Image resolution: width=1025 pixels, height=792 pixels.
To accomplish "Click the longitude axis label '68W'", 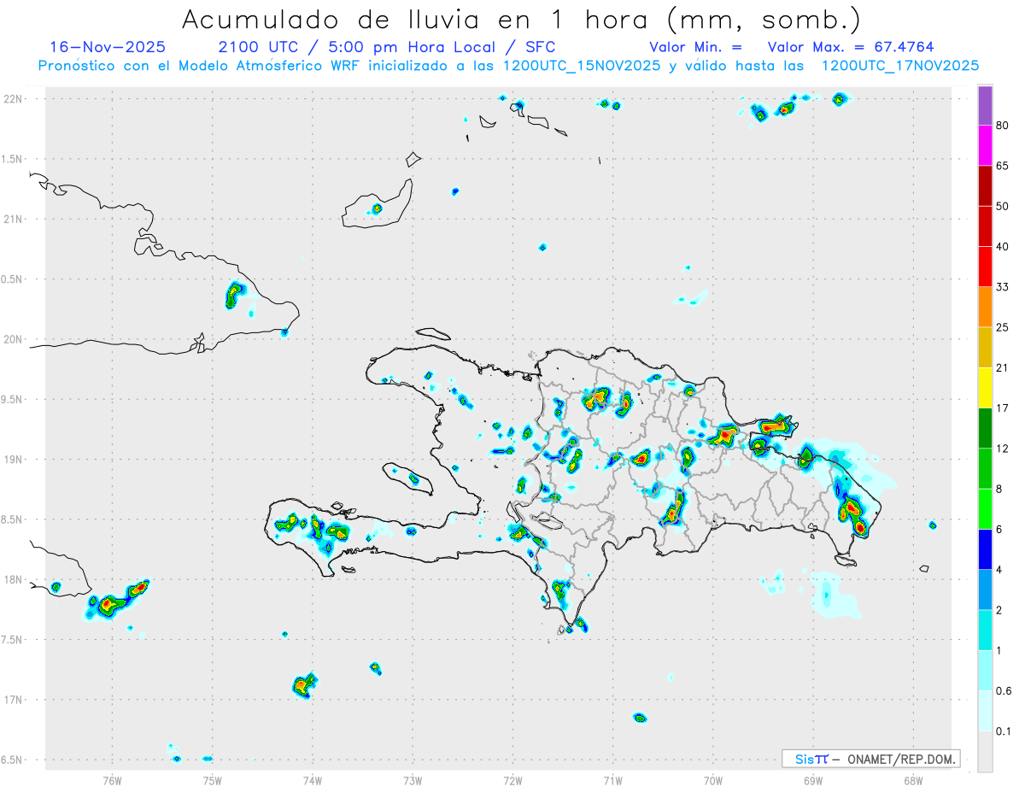I will point(913,780).
